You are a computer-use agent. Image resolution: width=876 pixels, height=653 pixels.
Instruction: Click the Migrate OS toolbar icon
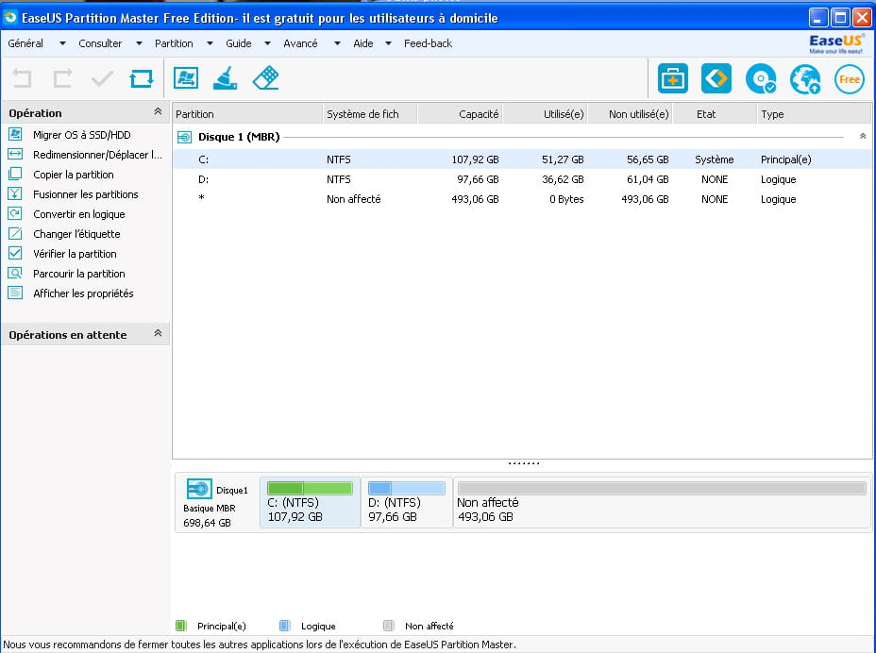(x=185, y=77)
